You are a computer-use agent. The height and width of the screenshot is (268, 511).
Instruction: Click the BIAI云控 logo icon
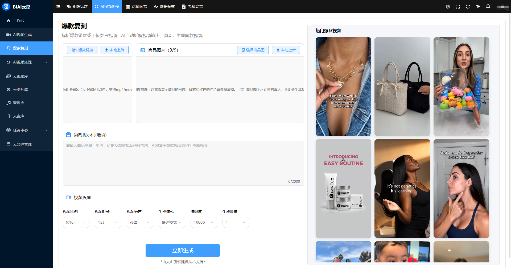coord(6,7)
